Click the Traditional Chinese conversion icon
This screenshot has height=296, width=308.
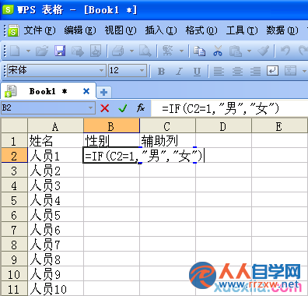[167, 51]
